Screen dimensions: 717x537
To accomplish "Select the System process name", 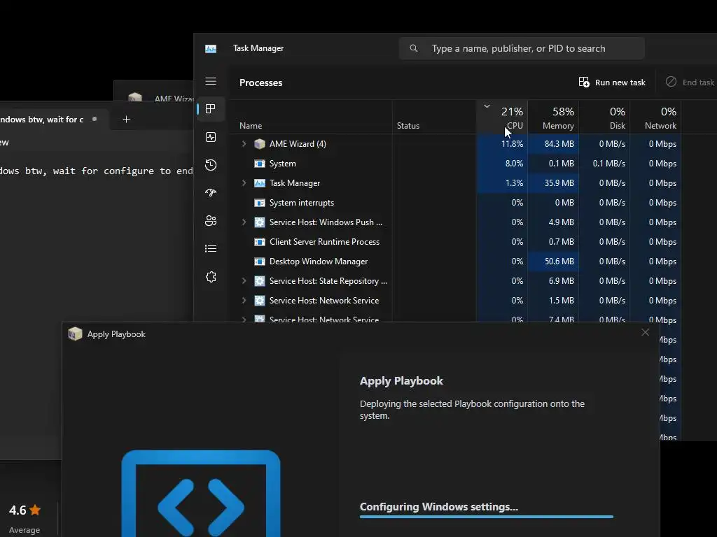I will pyautogui.click(x=283, y=164).
